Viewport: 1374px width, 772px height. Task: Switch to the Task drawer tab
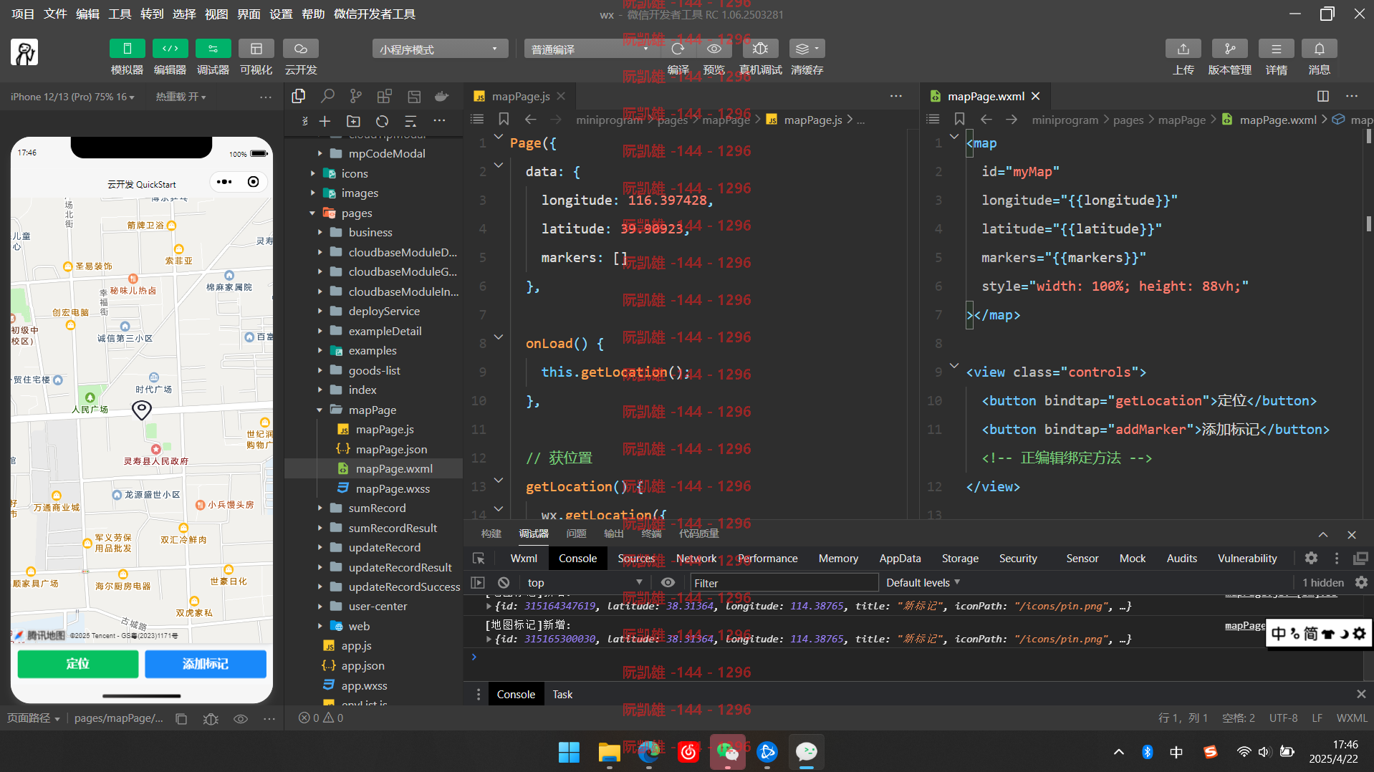pos(562,695)
